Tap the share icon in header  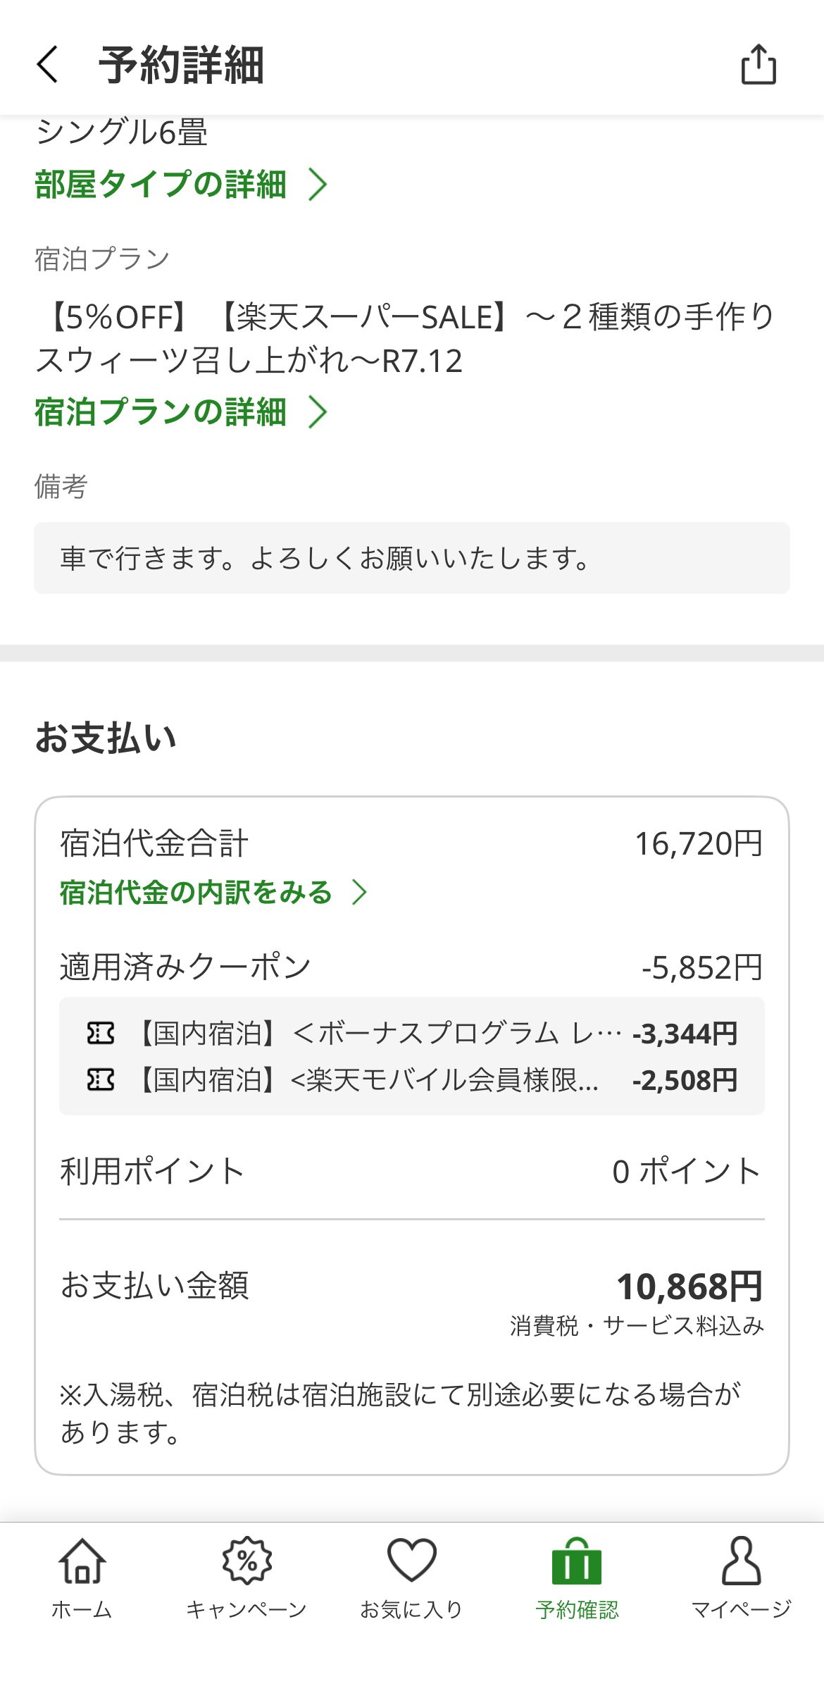[x=759, y=65]
